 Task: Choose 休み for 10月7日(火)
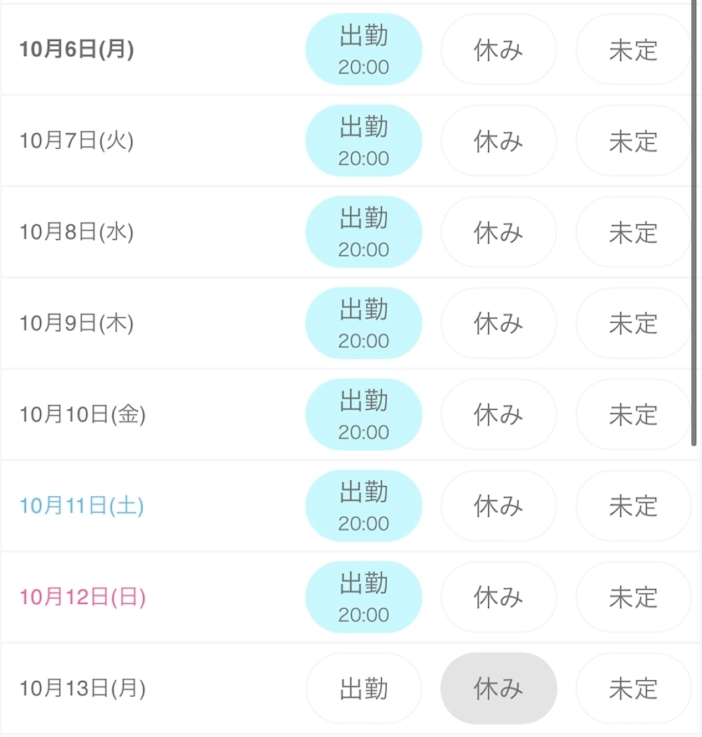pos(498,141)
